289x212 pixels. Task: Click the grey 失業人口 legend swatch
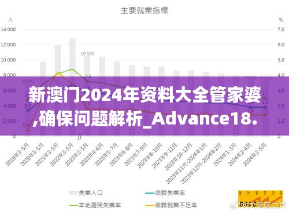(x=73, y=193)
